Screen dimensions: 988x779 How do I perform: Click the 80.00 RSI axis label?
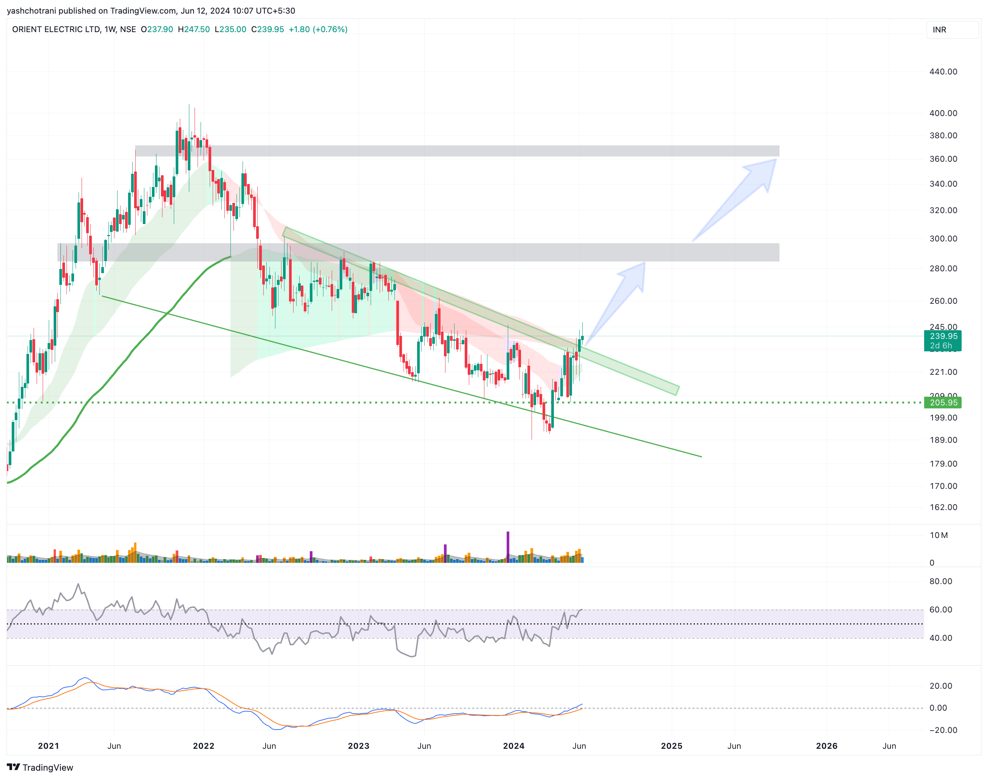pyautogui.click(x=940, y=581)
